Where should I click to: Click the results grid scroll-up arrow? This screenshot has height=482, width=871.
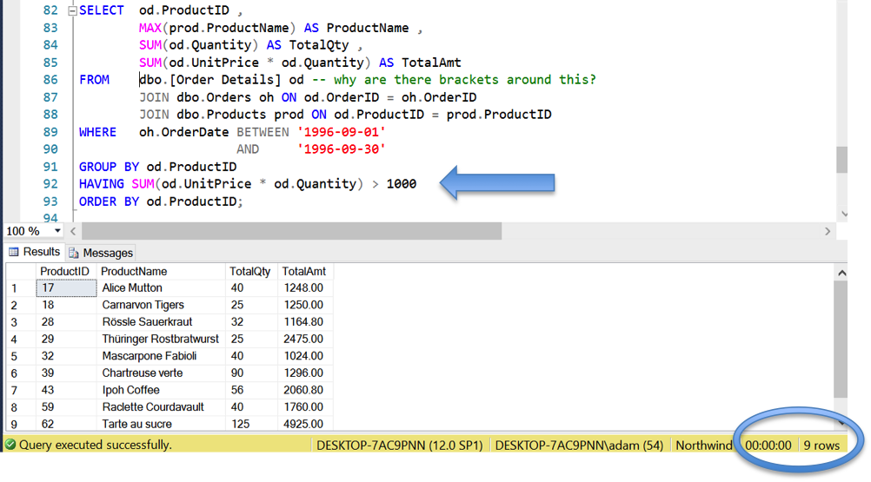tap(841, 273)
